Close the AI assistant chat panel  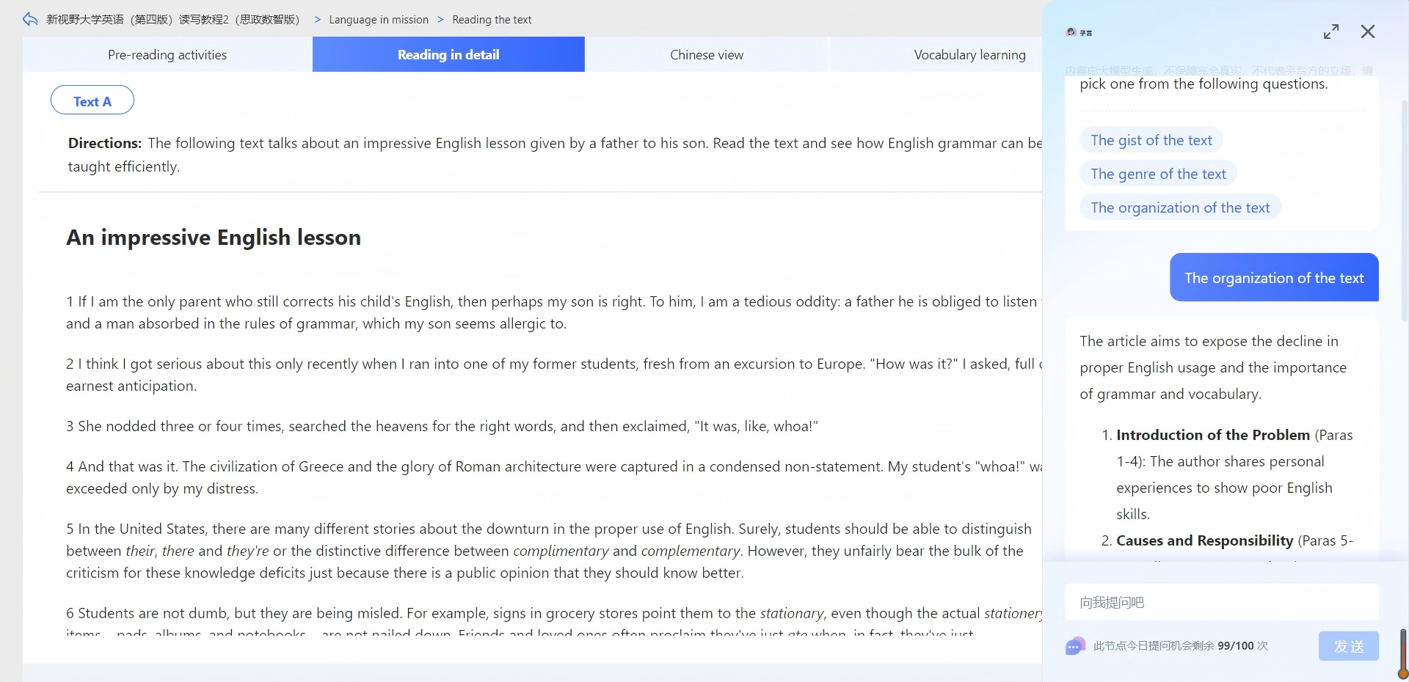[1368, 32]
